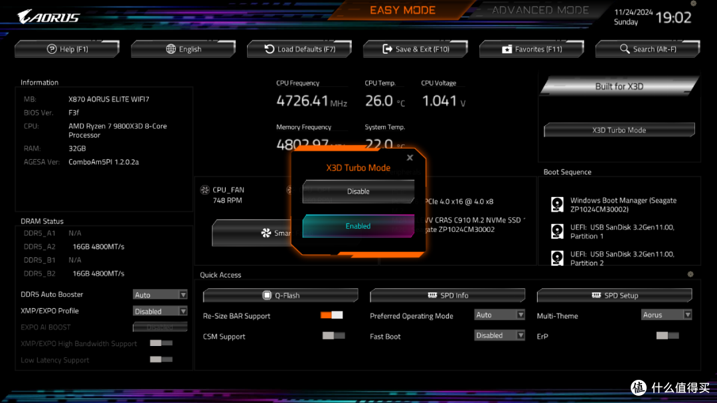717x403 pixels.
Task: Click the Q-Flash button
Action: coord(280,295)
